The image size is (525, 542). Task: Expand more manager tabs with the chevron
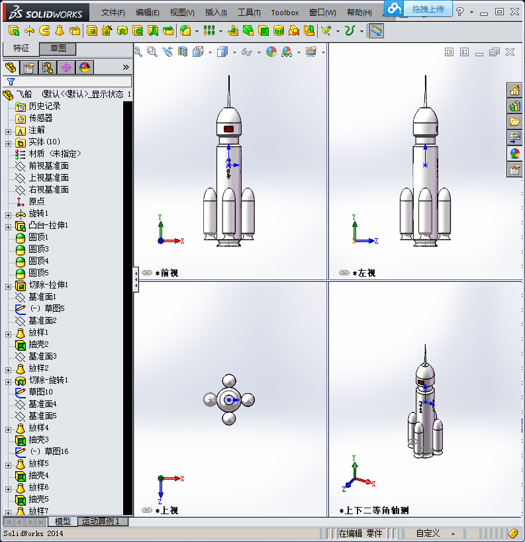126,67
